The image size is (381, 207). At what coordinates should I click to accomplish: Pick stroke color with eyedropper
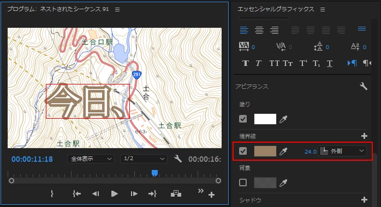[x=283, y=151]
